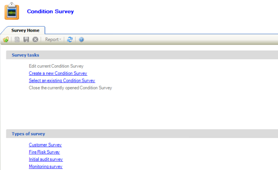This screenshot has height=170, width=278.
Task: Choose the Fire Risk Survey link
Action: tap(44, 152)
